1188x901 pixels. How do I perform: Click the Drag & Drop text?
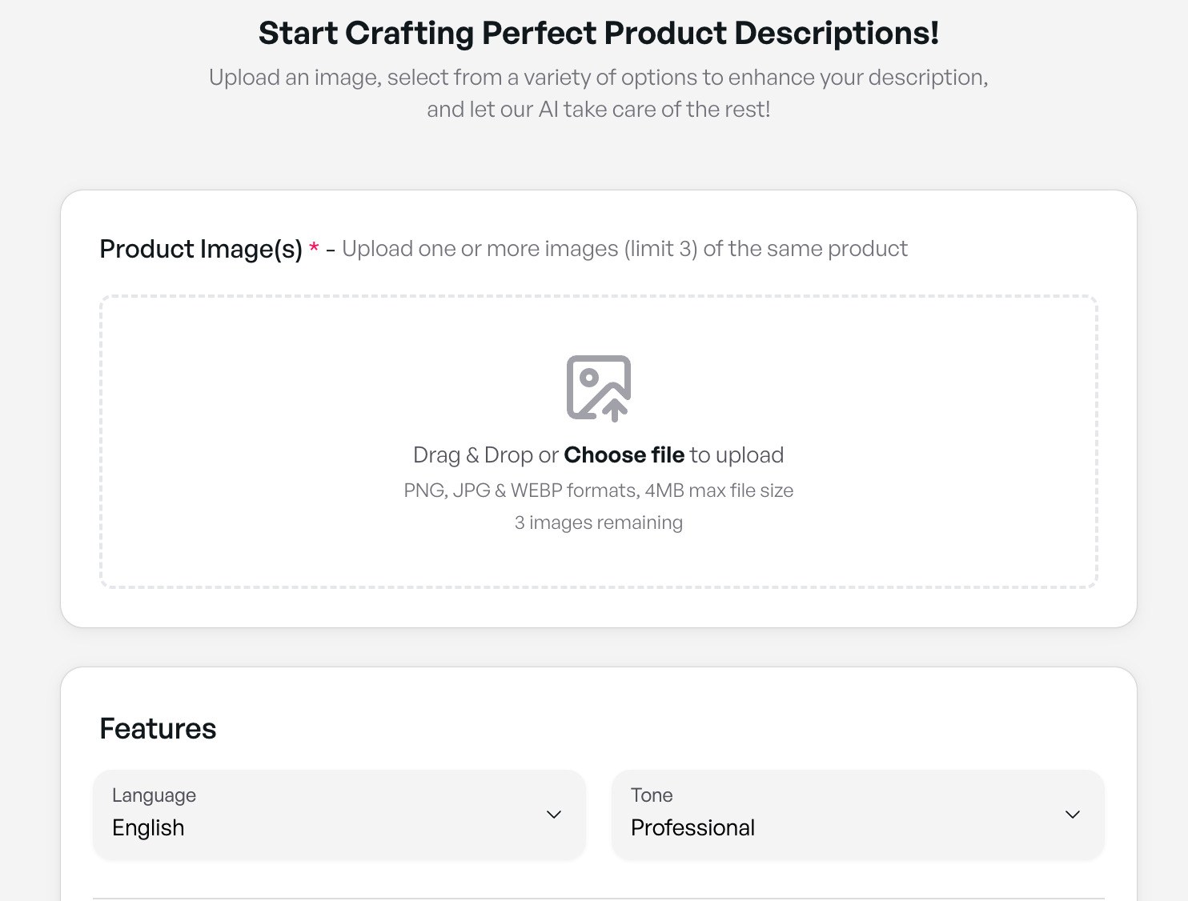click(472, 455)
